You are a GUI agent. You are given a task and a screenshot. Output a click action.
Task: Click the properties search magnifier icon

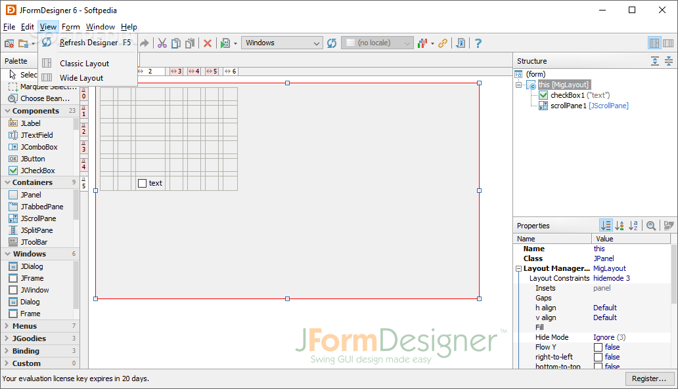[x=651, y=226]
